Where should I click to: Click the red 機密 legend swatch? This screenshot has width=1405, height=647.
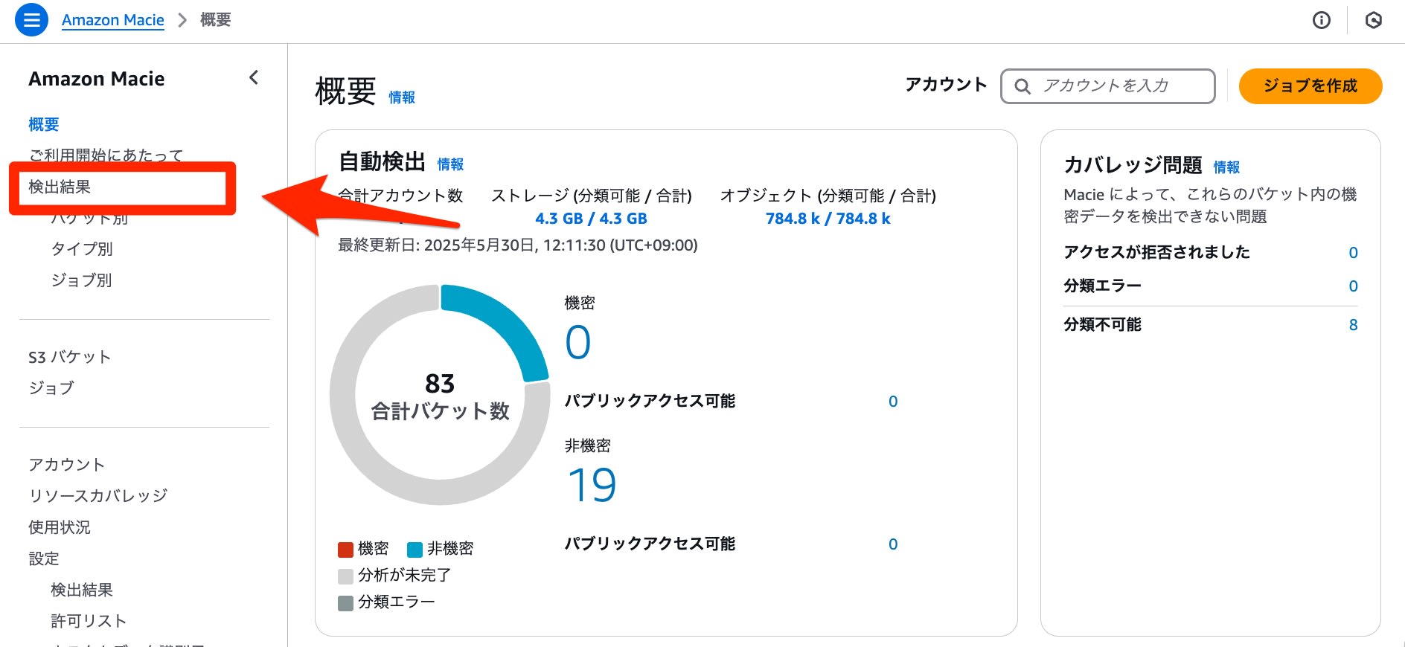click(345, 550)
